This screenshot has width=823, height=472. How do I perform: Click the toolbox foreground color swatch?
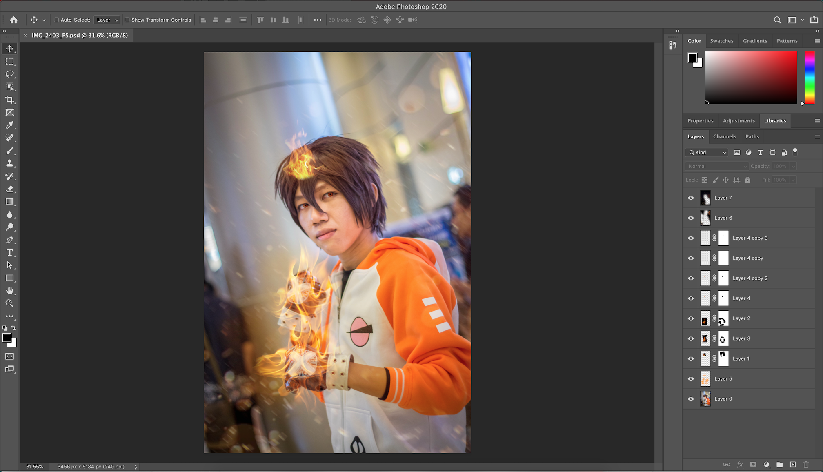(x=7, y=338)
